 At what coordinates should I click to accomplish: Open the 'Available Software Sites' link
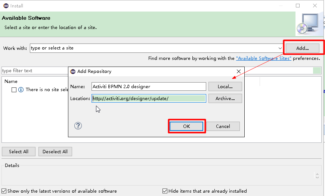tap(264, 58)
